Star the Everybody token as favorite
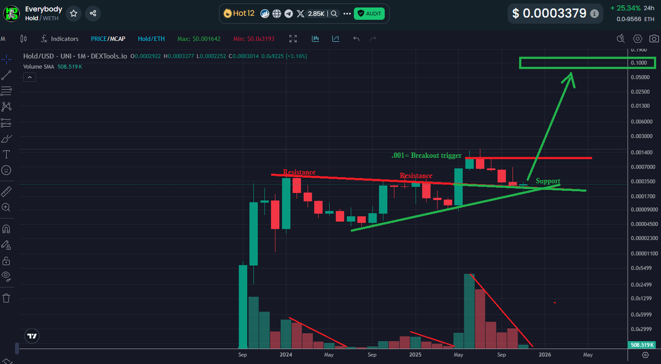The width and height of the screenshot is (661, 364). (73, 13)
